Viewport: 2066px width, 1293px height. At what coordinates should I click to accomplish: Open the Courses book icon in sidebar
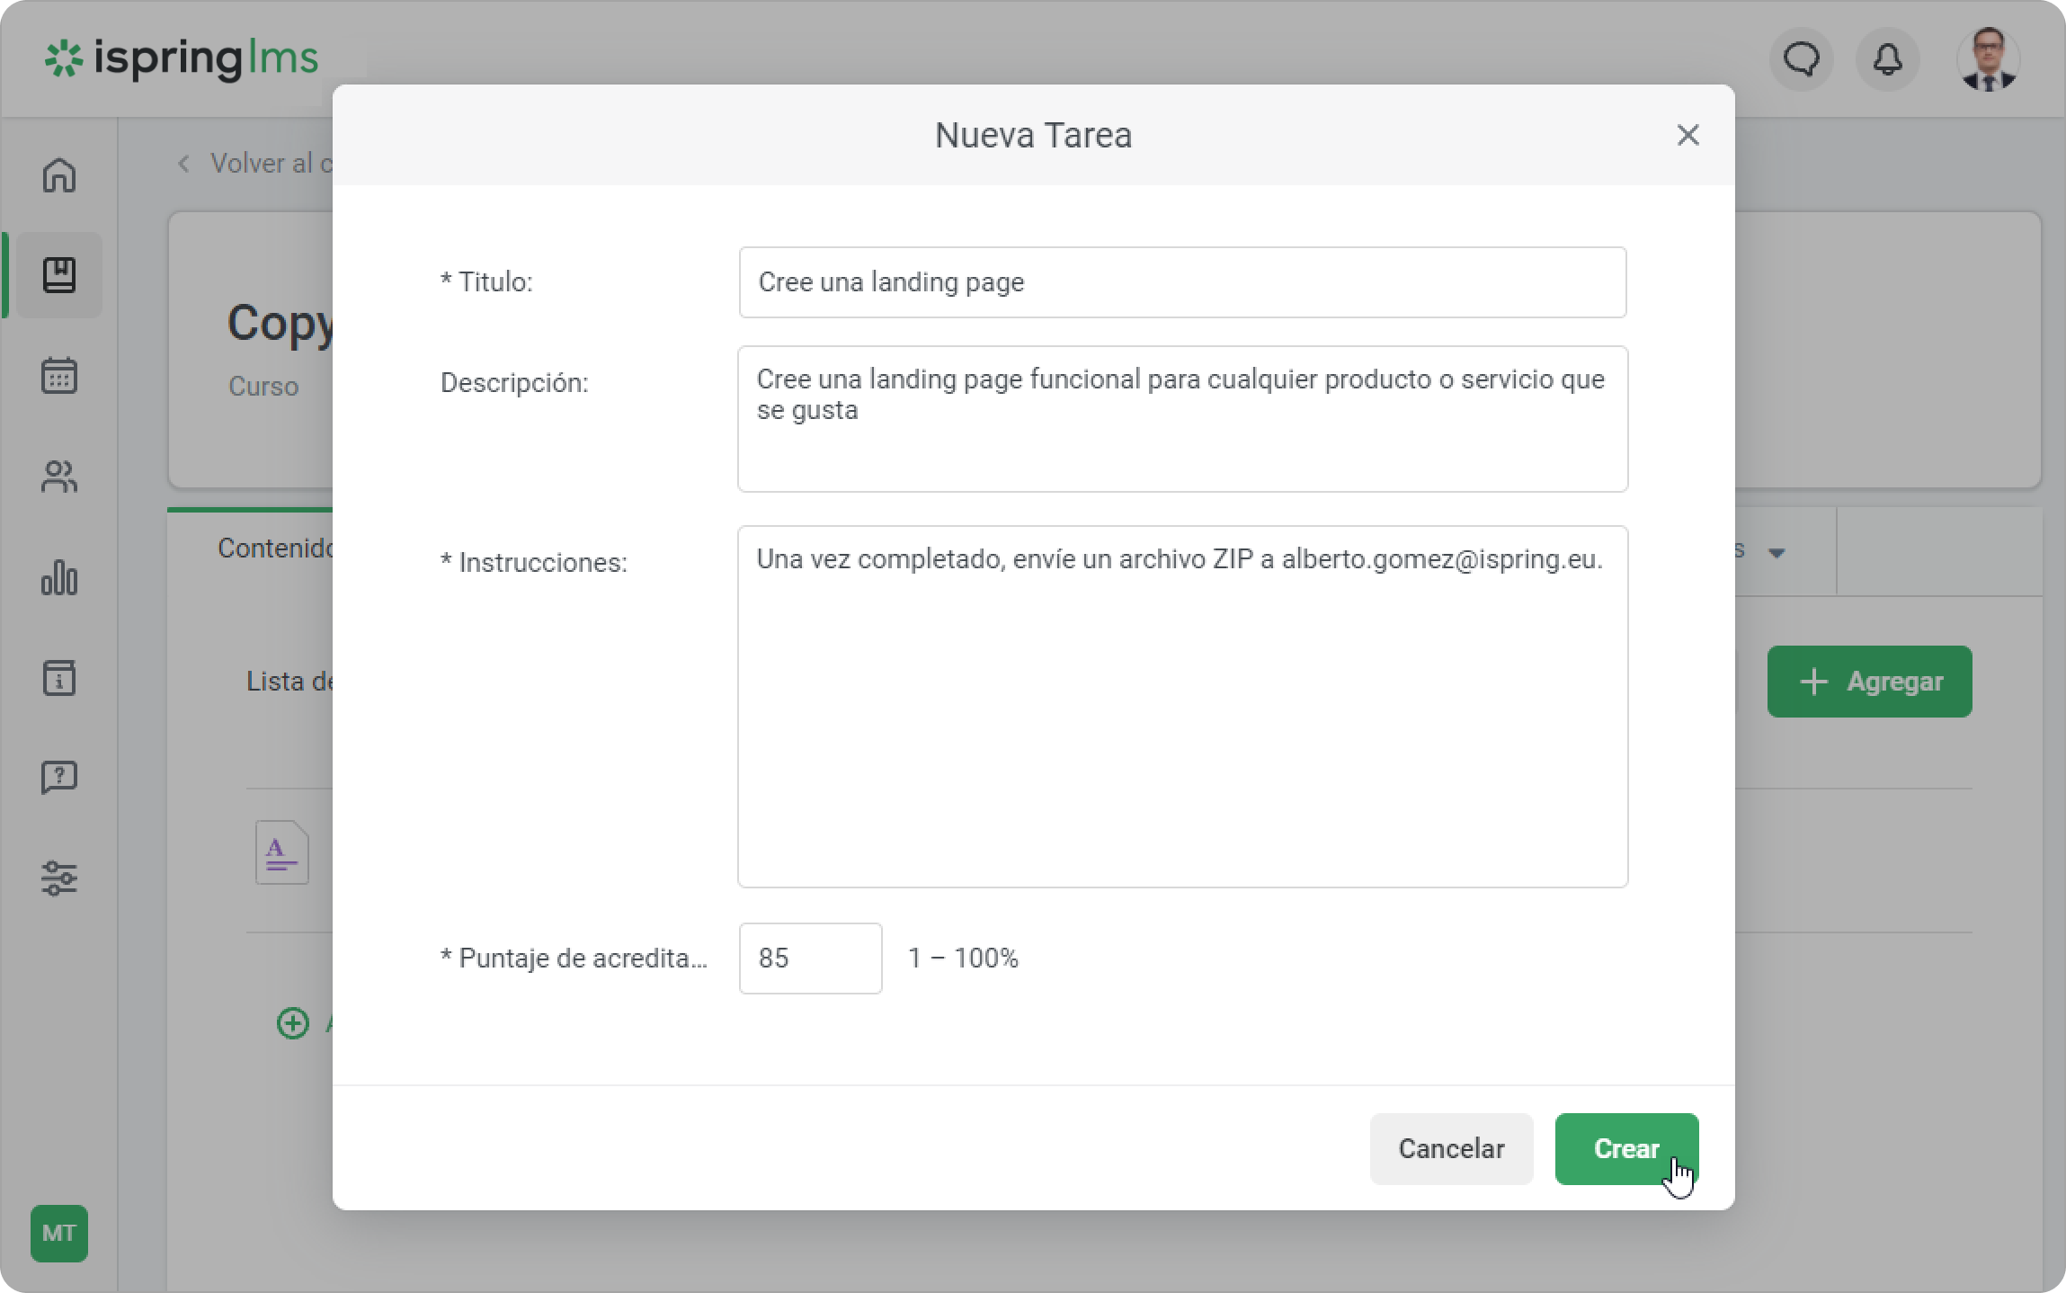[59, 275]
